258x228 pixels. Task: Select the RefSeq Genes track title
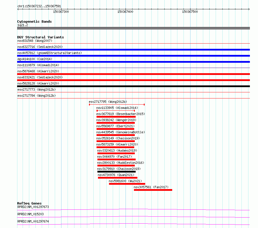click(30, 203)
